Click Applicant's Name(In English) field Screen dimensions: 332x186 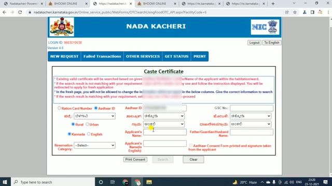(x=165, y=144)
